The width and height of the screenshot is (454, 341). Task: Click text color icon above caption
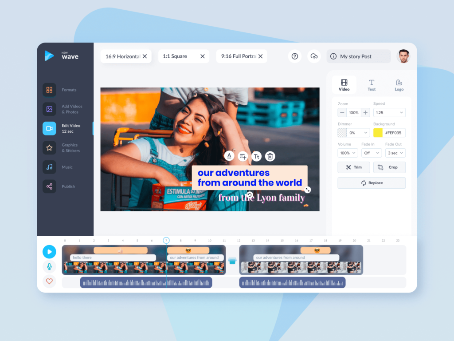click(229, 156)
